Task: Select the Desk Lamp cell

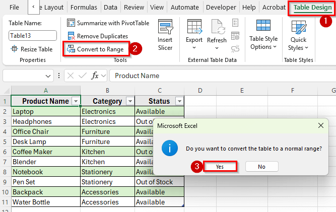Action: (46, 142)
